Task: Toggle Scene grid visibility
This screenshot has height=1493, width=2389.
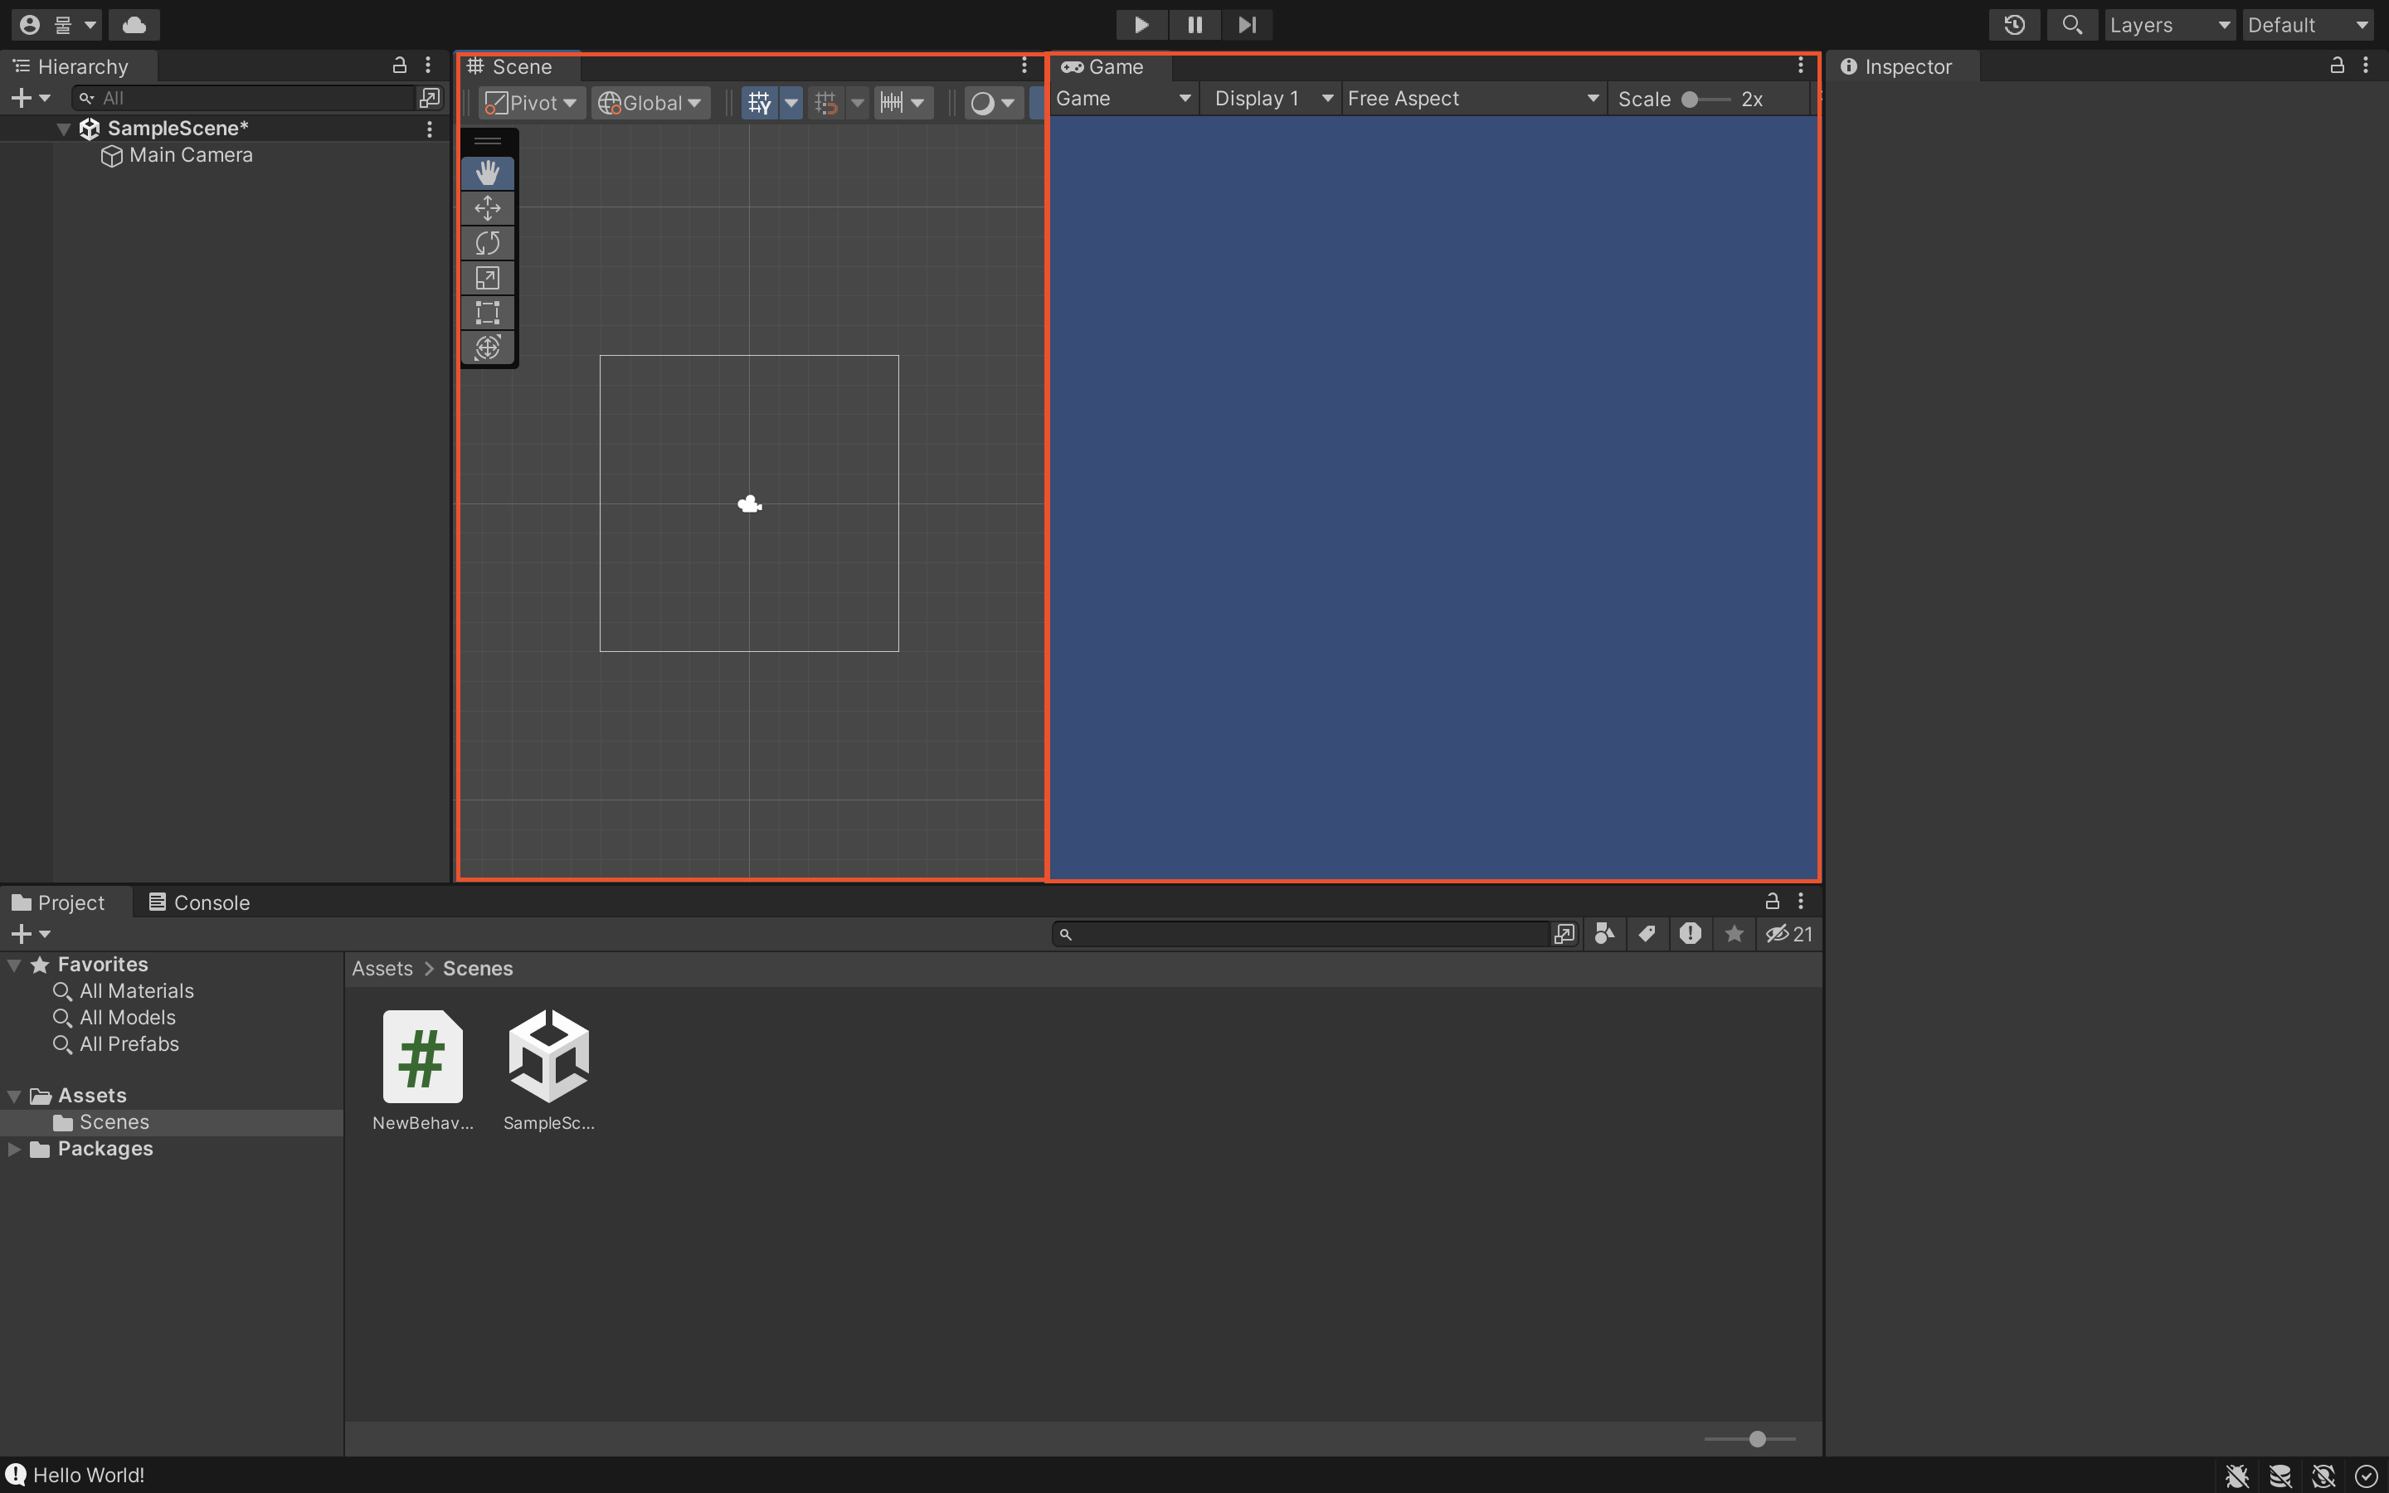Action: (x=759, y=103)
